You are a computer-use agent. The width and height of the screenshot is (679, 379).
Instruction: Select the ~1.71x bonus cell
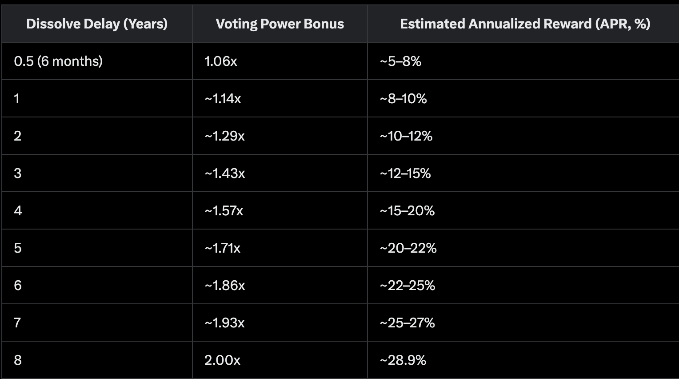pos(280,248)
